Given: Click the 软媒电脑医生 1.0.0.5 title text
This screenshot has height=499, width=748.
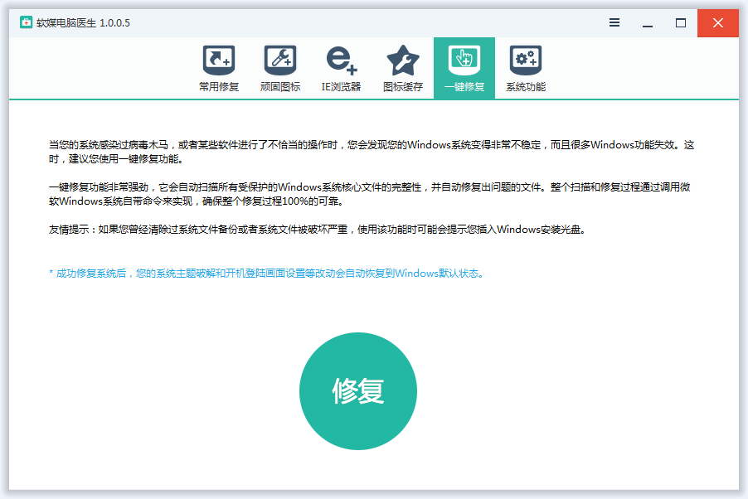Looking at the screenshot, I should (83, 23).
